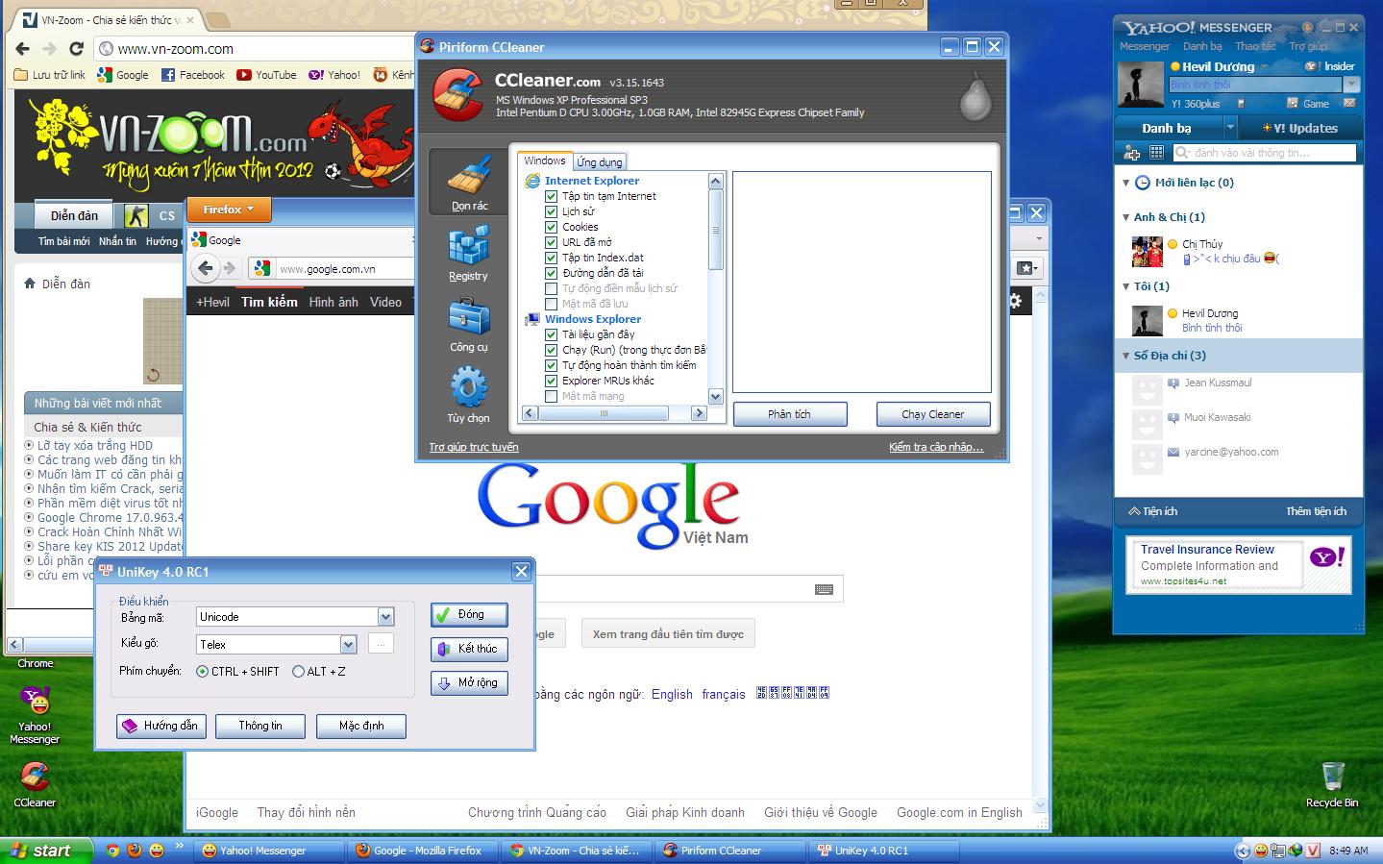1383x864 pixels.
Task: Click the keypad icon beside Yahoo contact search
Action: pos(1156,153)
